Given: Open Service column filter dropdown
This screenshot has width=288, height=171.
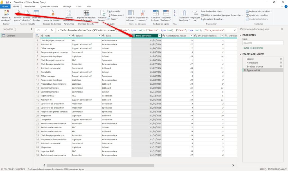Looking at the screenshot, I should click(99, 36).
